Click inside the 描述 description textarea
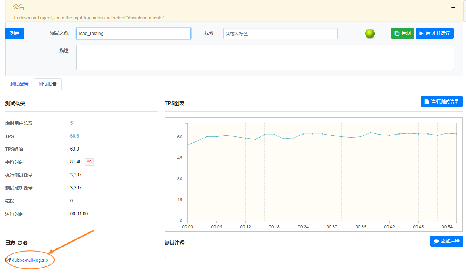 pyautogui.click(x=265, y=58)
